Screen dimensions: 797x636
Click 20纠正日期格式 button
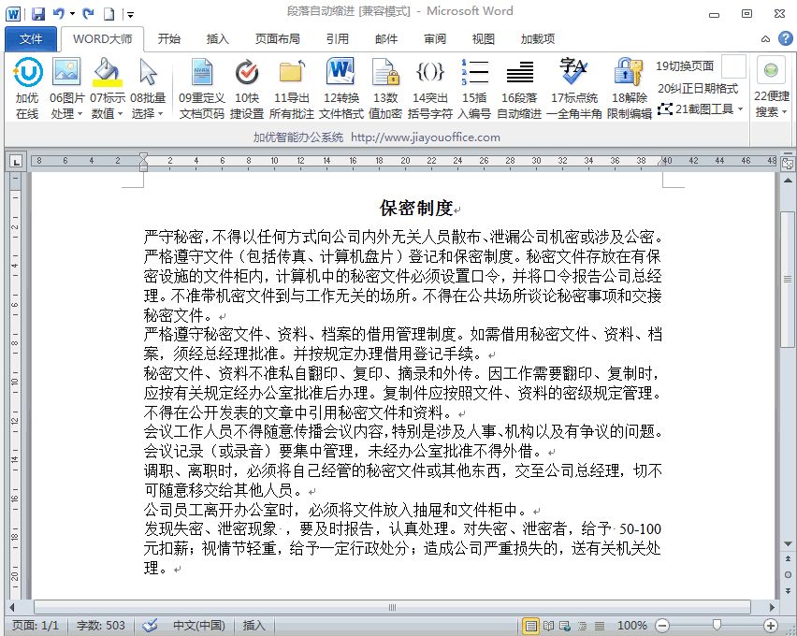point(698,89)
